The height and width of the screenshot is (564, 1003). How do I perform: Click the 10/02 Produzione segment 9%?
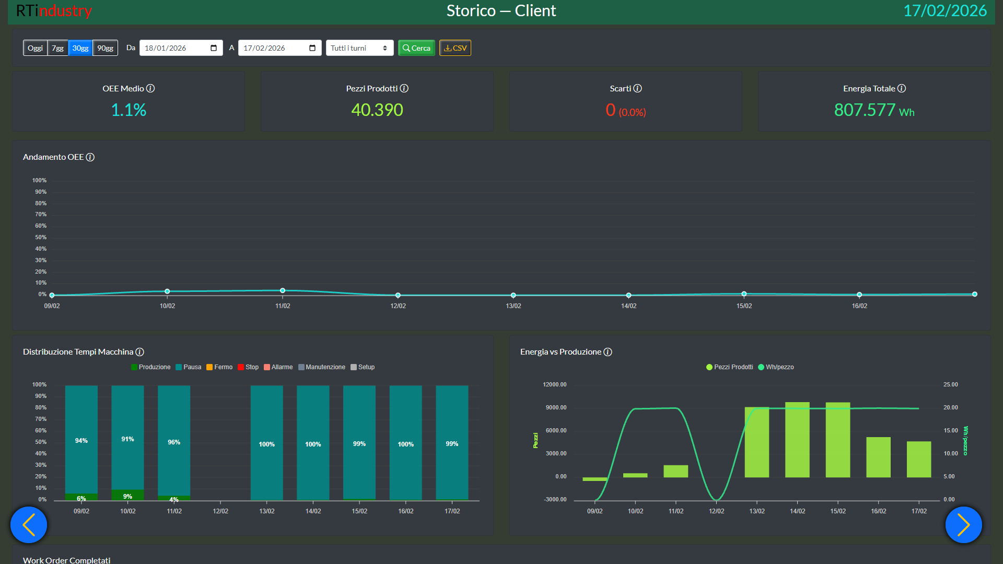[127, 495]
